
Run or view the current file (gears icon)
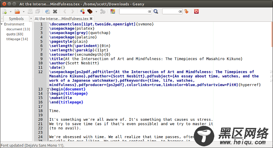click(x=103, y=12)
